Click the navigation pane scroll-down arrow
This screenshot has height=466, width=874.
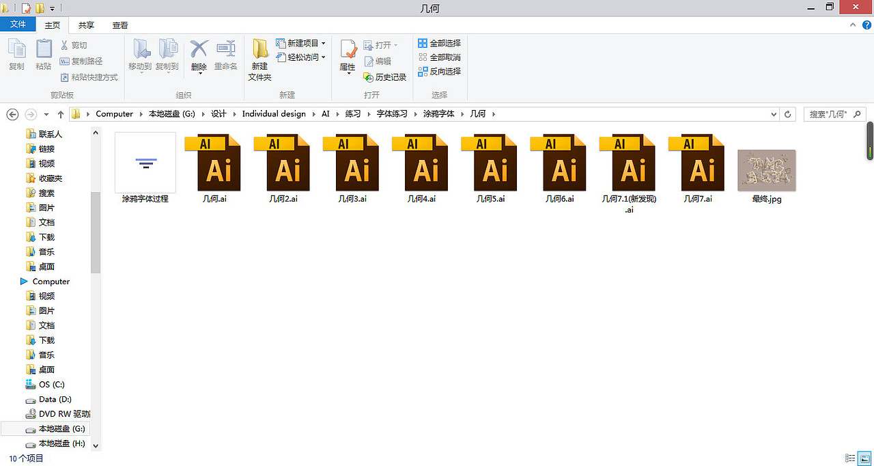click(x=96, y=446)
